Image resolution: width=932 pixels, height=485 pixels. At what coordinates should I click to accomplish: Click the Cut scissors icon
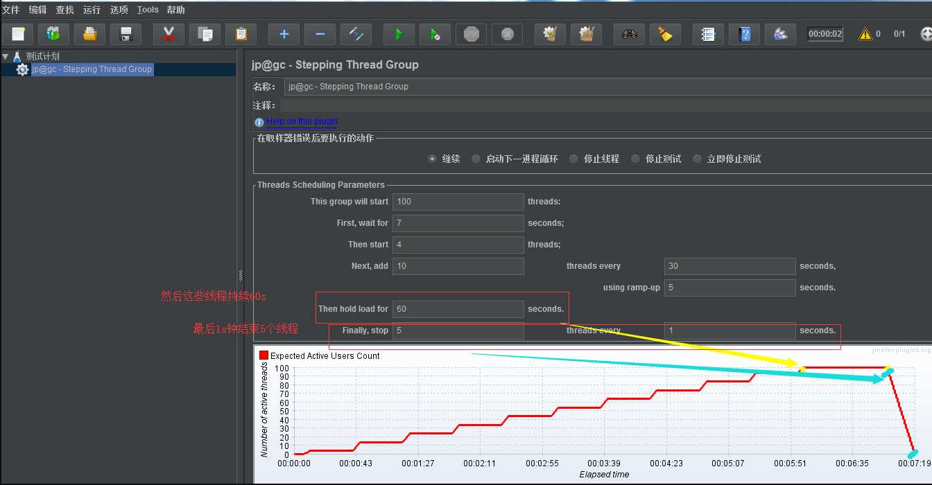point(169,34)
